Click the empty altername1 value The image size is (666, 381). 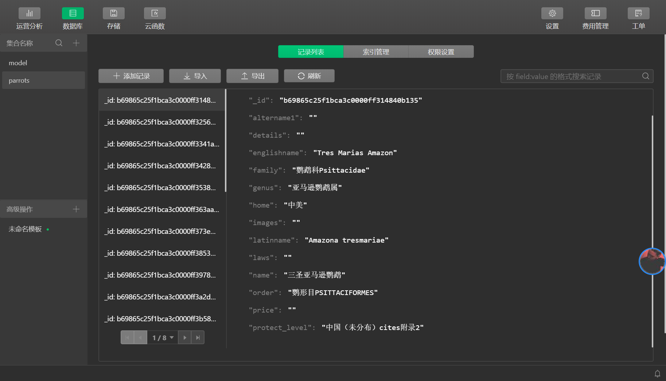pos(313,117)
